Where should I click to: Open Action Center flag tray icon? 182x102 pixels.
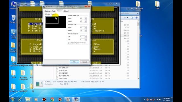pos(151,99)
